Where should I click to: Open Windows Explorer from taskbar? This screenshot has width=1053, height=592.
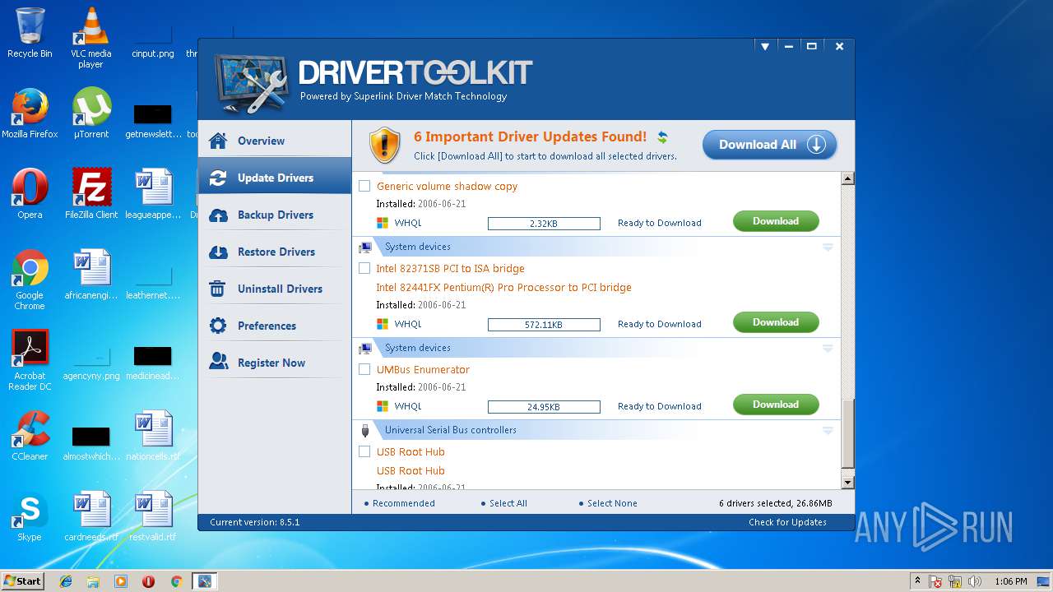tap(93, 581)
